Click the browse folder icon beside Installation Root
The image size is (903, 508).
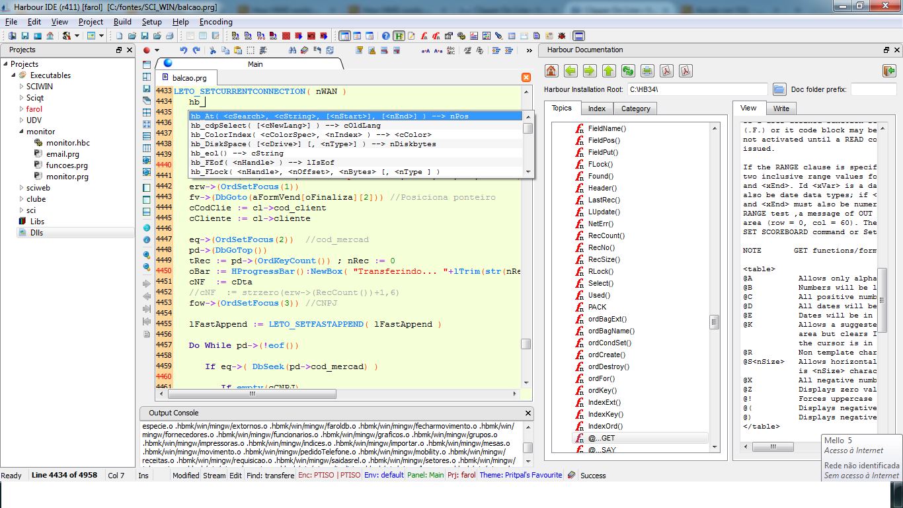coord(779,89)
